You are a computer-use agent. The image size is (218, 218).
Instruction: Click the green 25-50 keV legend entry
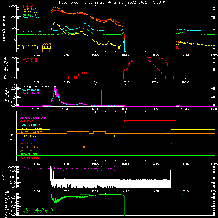(x=30, y=15)
